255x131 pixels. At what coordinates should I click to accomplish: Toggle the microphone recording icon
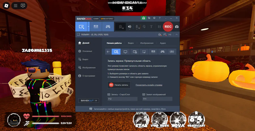coord(137,27)
